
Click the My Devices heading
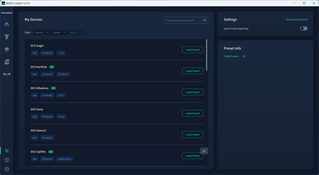click(x=33, y=19)
